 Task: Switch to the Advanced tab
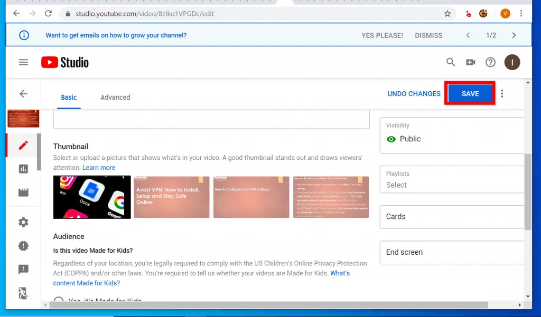115,97
